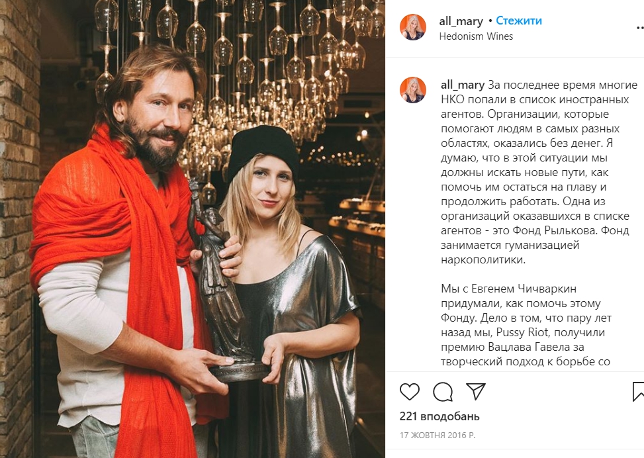Click the caption paragraph mentioning Евгенем Чичваркин

[x=527, y=326]
